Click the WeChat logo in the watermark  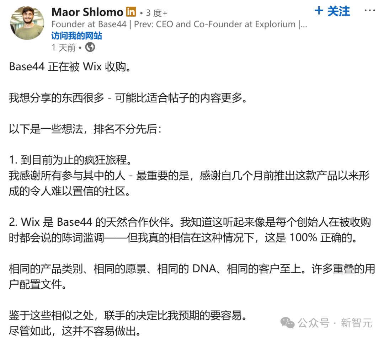(287, 323)
